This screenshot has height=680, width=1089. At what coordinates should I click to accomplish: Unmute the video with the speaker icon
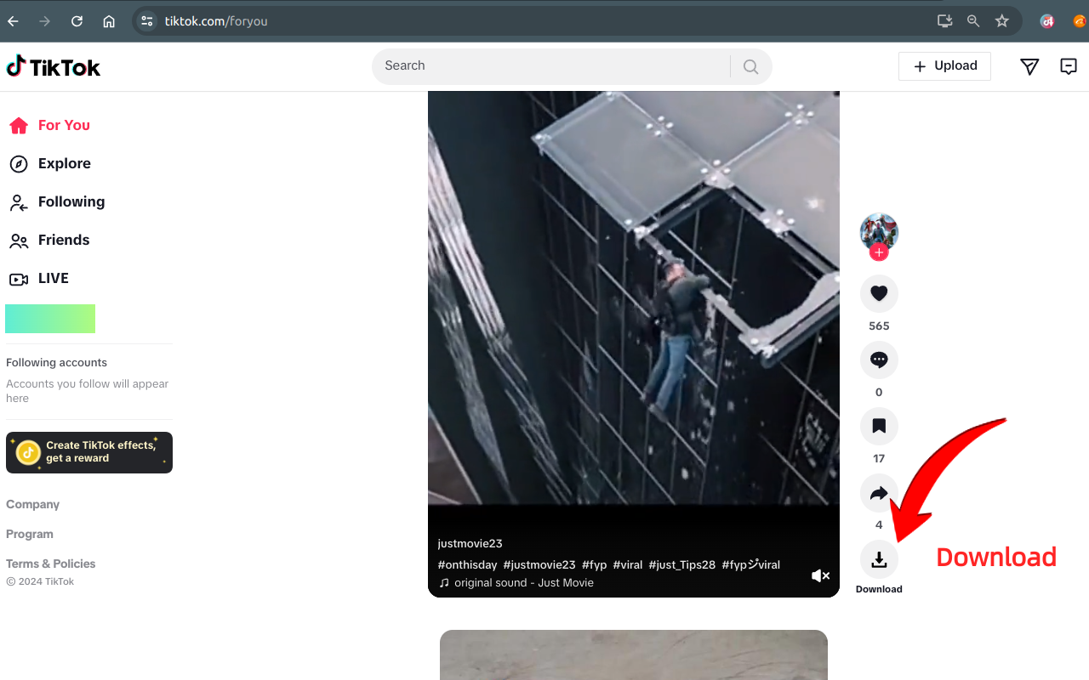click(820, 575)
